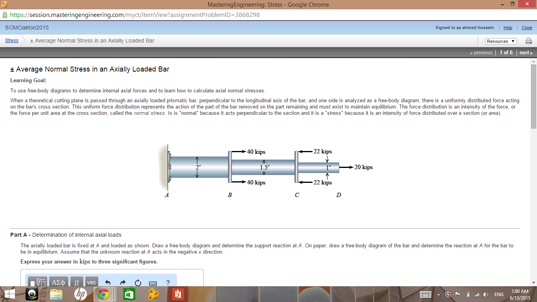Expand the Resources dropdown
Image resolution: width=537 pixels, height=302 pixels.
coord(501,41)
